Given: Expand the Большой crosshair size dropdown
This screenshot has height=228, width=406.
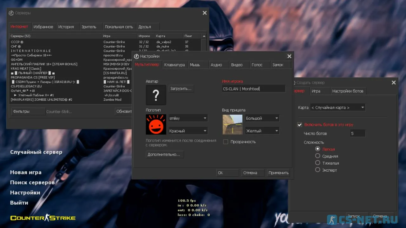Looking at the screenshot, I should tap(262, 118).
